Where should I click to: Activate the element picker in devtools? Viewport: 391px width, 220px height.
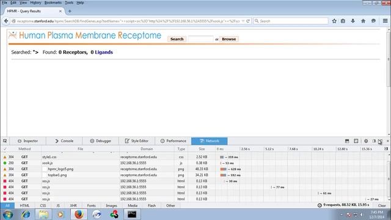click(5, 141)
